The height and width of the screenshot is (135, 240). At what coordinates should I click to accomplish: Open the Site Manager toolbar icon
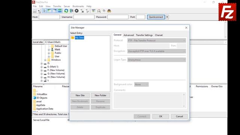(35, 11)
